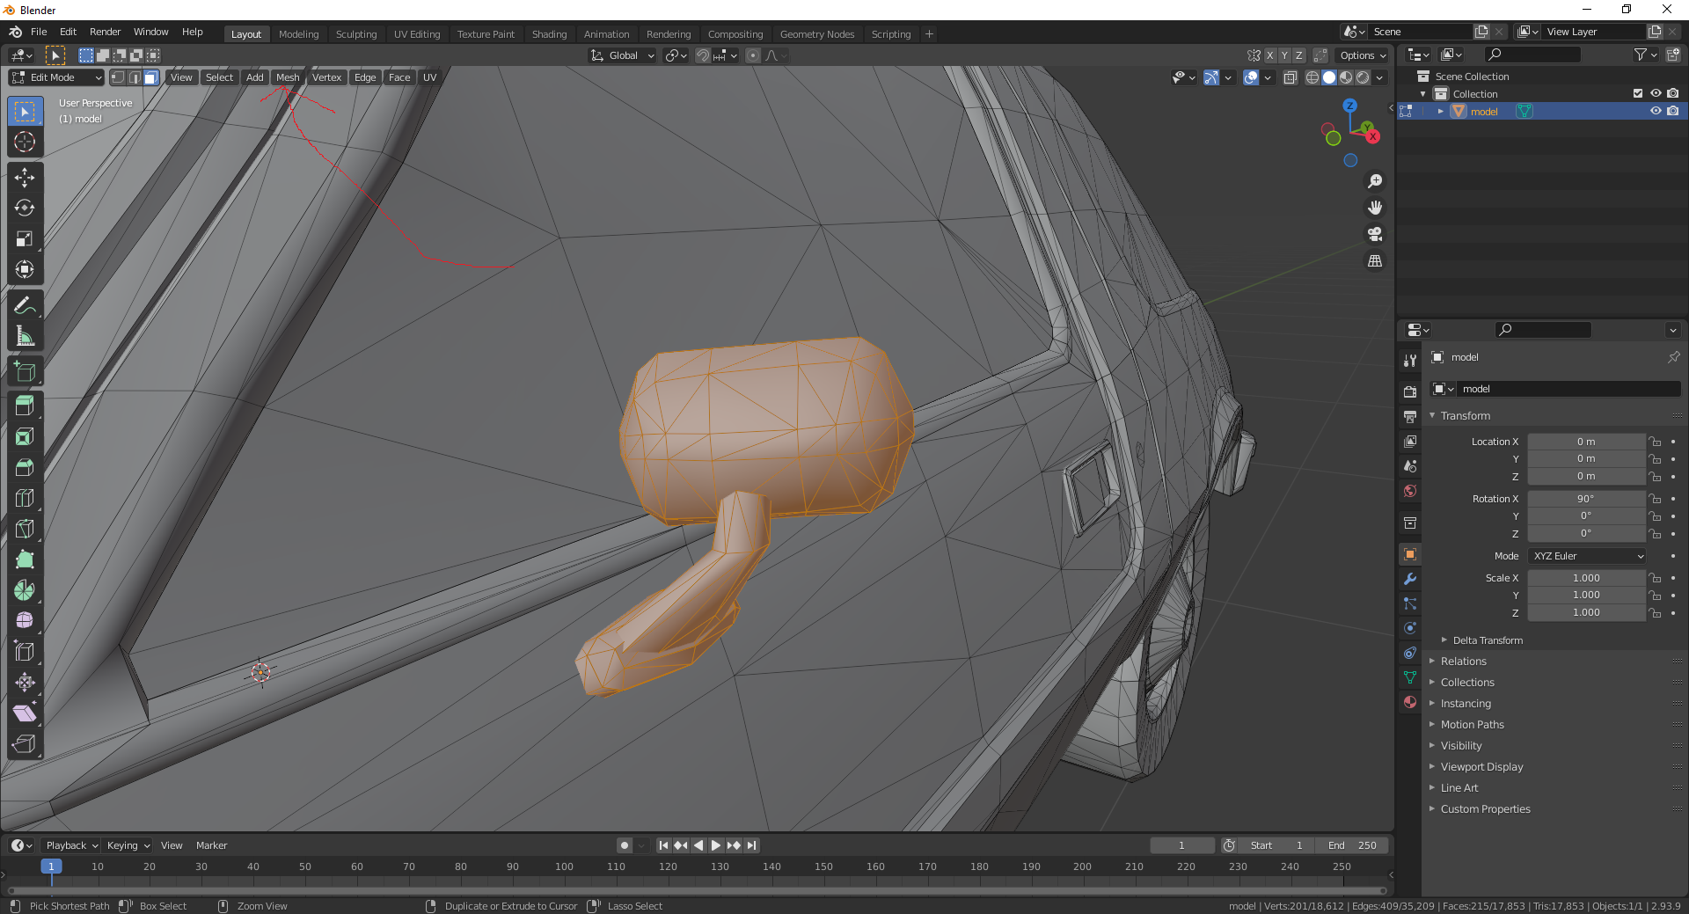Activate the Measure tool

pos(25,336)
